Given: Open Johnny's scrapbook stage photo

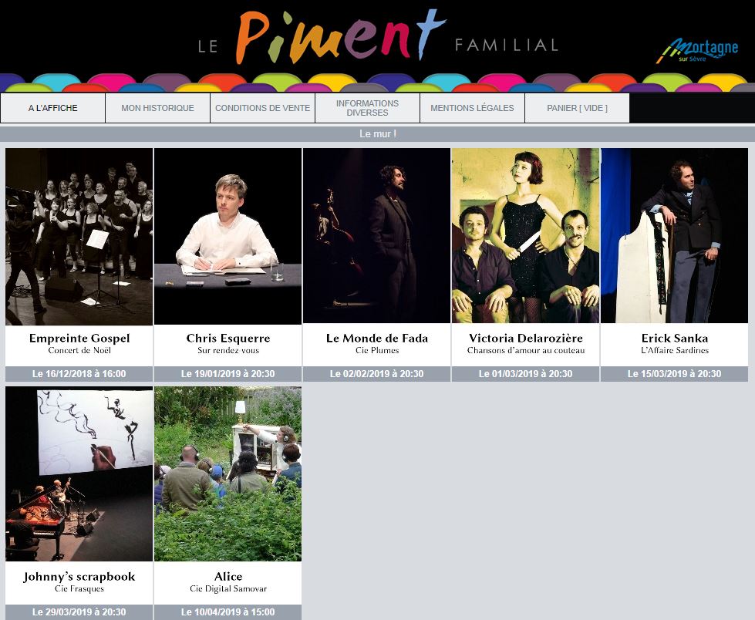Looking at the screenshot, I should tap(79, 473).
